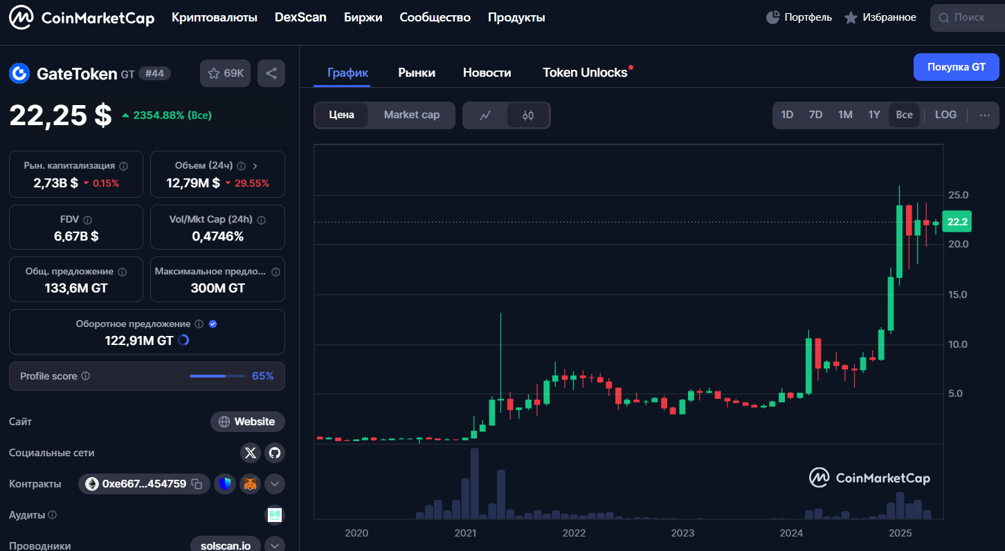Set chart range to 1D
The width and height of the screenshot is (1005, 551).
(x=787, y=115)
